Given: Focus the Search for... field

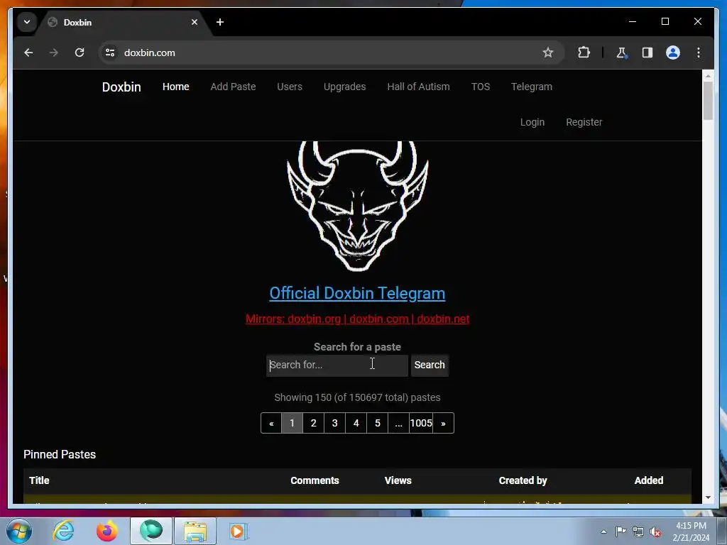Looking at the screenshot, I should [x=337, y=365].
